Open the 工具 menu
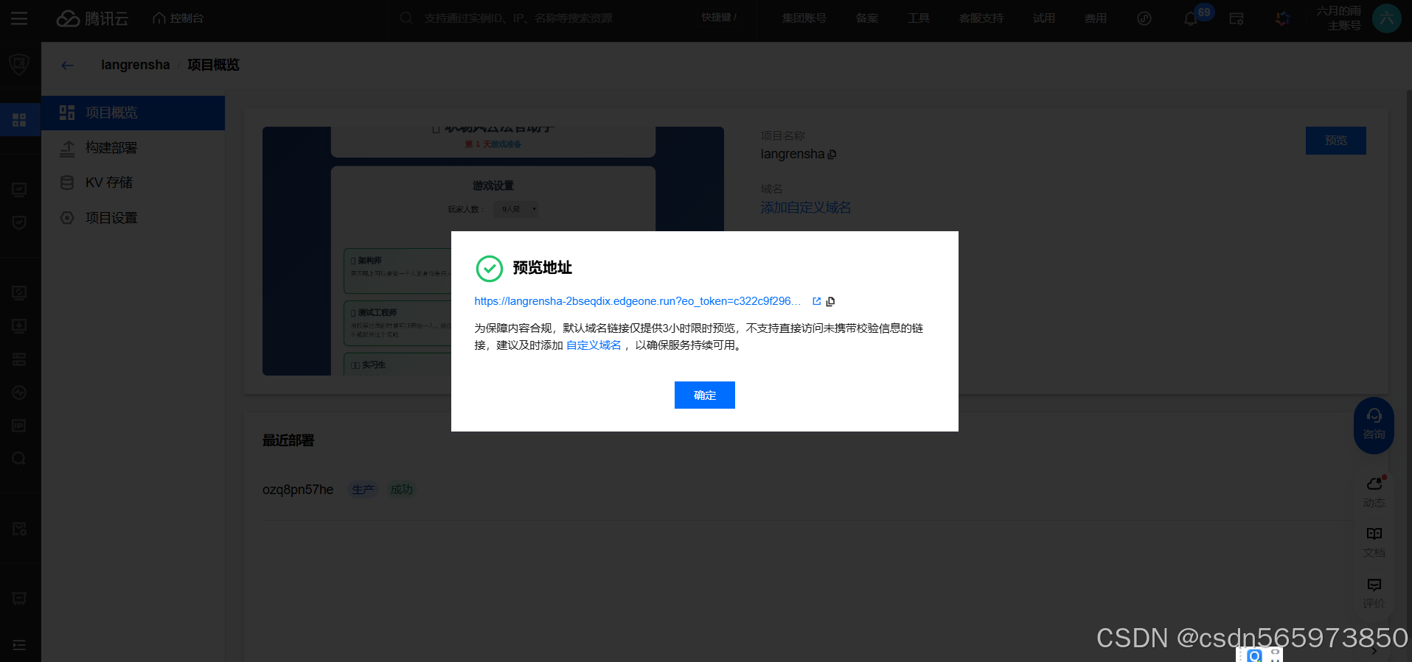The height and width of the screenshot is (662, 1412). [x=918, y=18]
